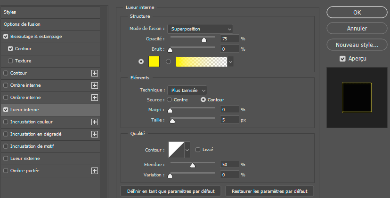Enable the Lissé checkbox
The image size is (390, 198).
pos(198,150)
